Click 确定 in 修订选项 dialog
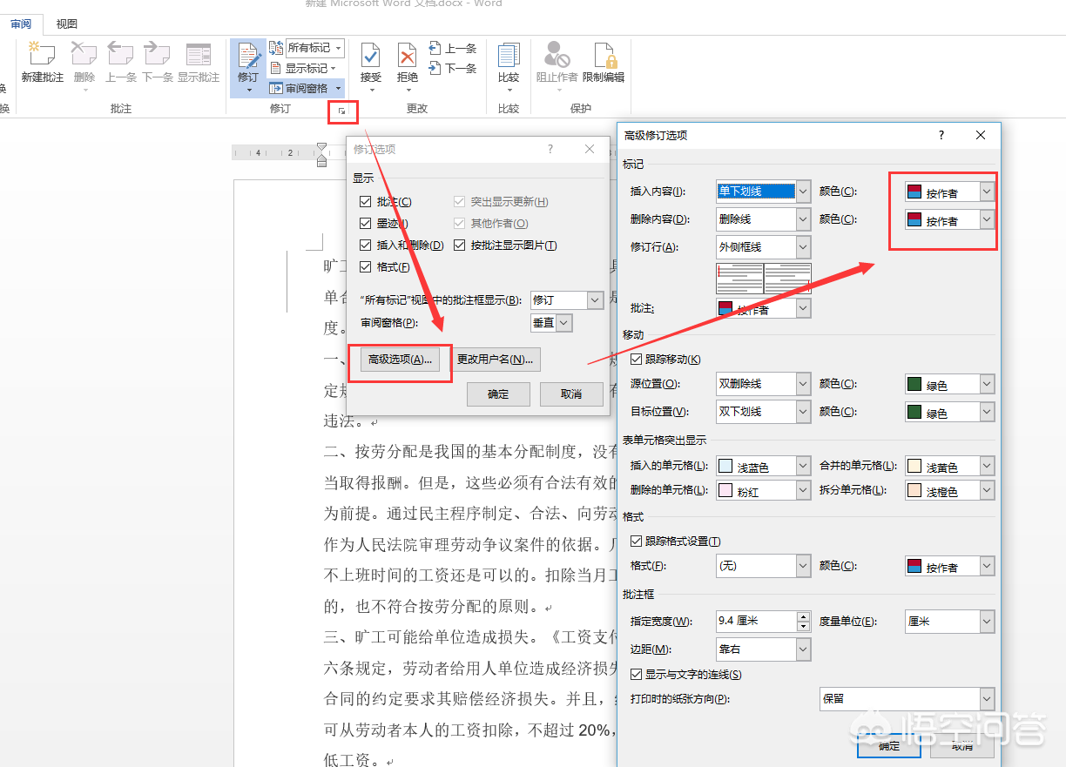The height and width of the screenshot is (767, 1066). click(x=498, y=394)
